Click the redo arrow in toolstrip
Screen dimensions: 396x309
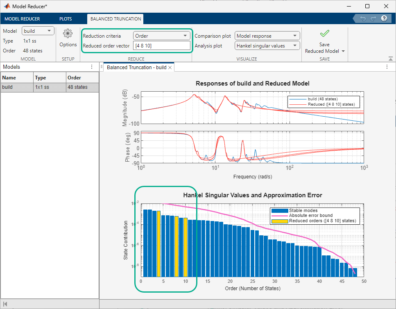pyautogui.click(x=373, y=19)
